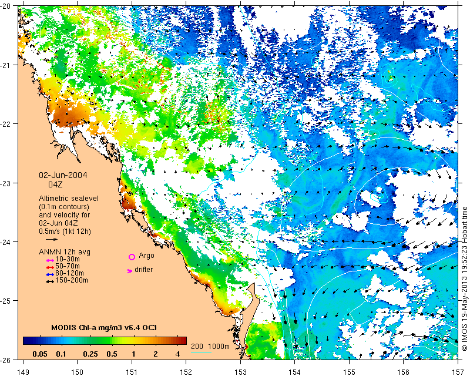Screen dimensions: 470x376
Task: Click the '150-200m' depth label
Action: pos(71,280)
